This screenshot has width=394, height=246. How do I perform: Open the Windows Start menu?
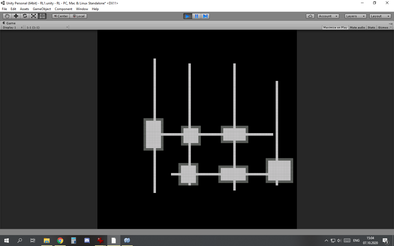(7, 241)
